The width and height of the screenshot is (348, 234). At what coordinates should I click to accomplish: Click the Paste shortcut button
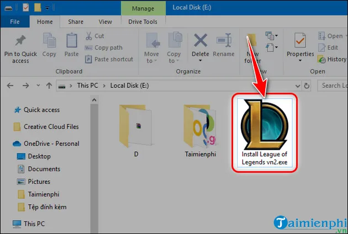[x=113, y=59]
